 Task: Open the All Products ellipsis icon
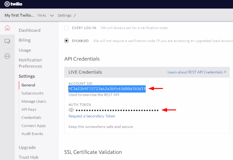coord(7,56)
